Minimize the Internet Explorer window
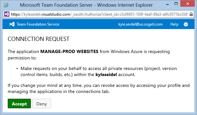Screen dimensions: 197x115 [167, 4]
